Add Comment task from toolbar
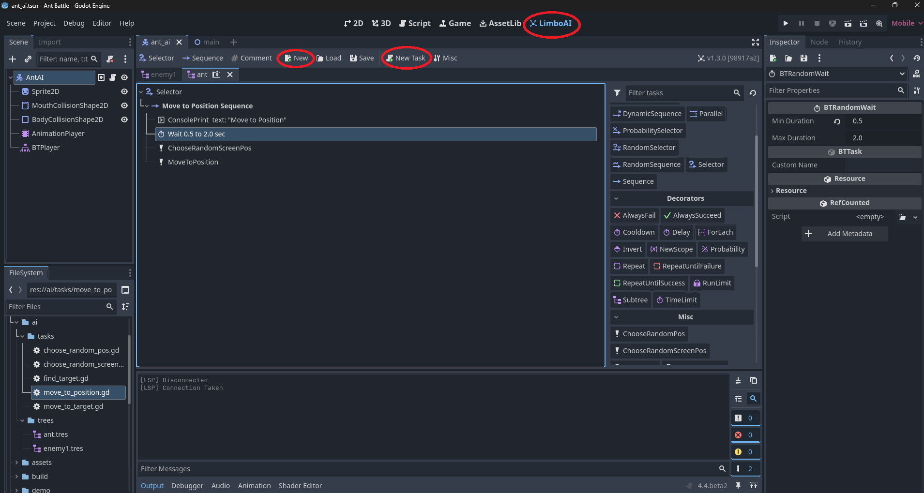The width and height of the screenshot is (924, 493). click(252, 58)
